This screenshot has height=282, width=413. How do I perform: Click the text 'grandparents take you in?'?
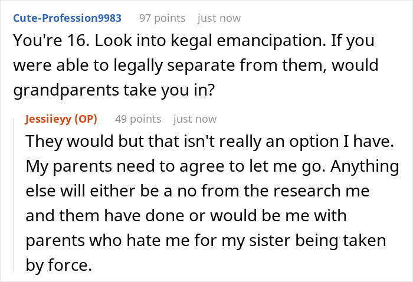click(114, 90)
